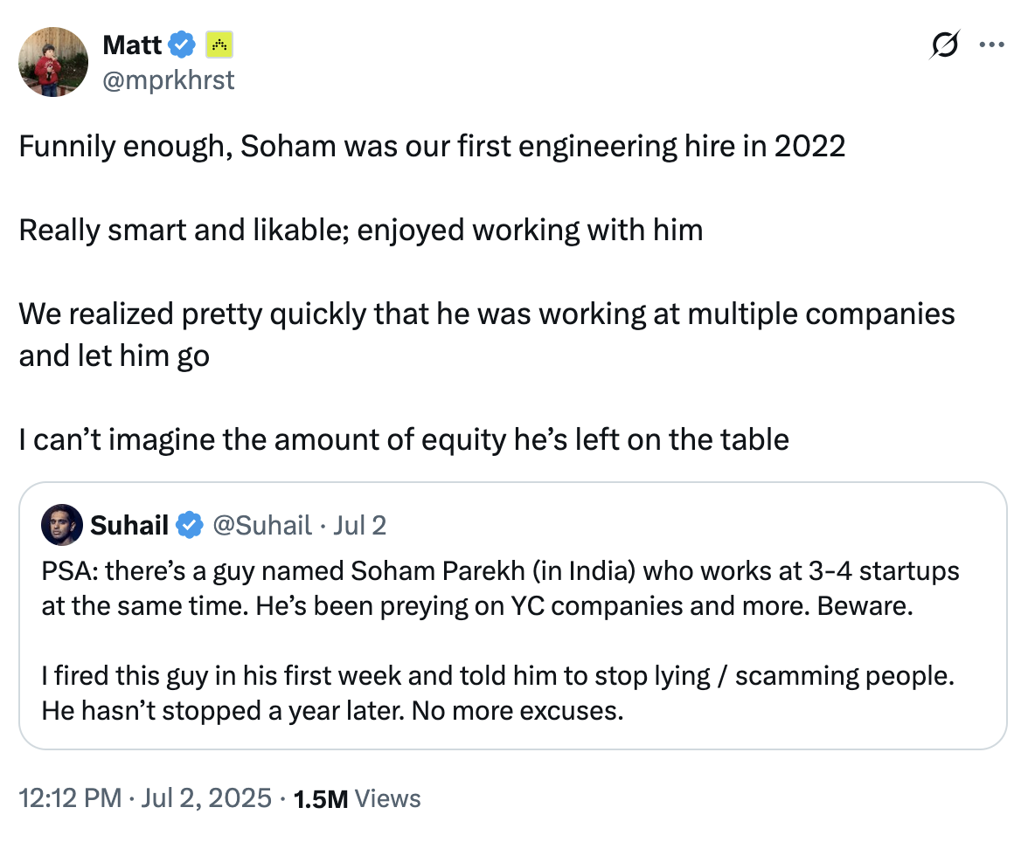
Task: Click Suhail's avatar in quoted tweet
Action: tap(61, 525)
